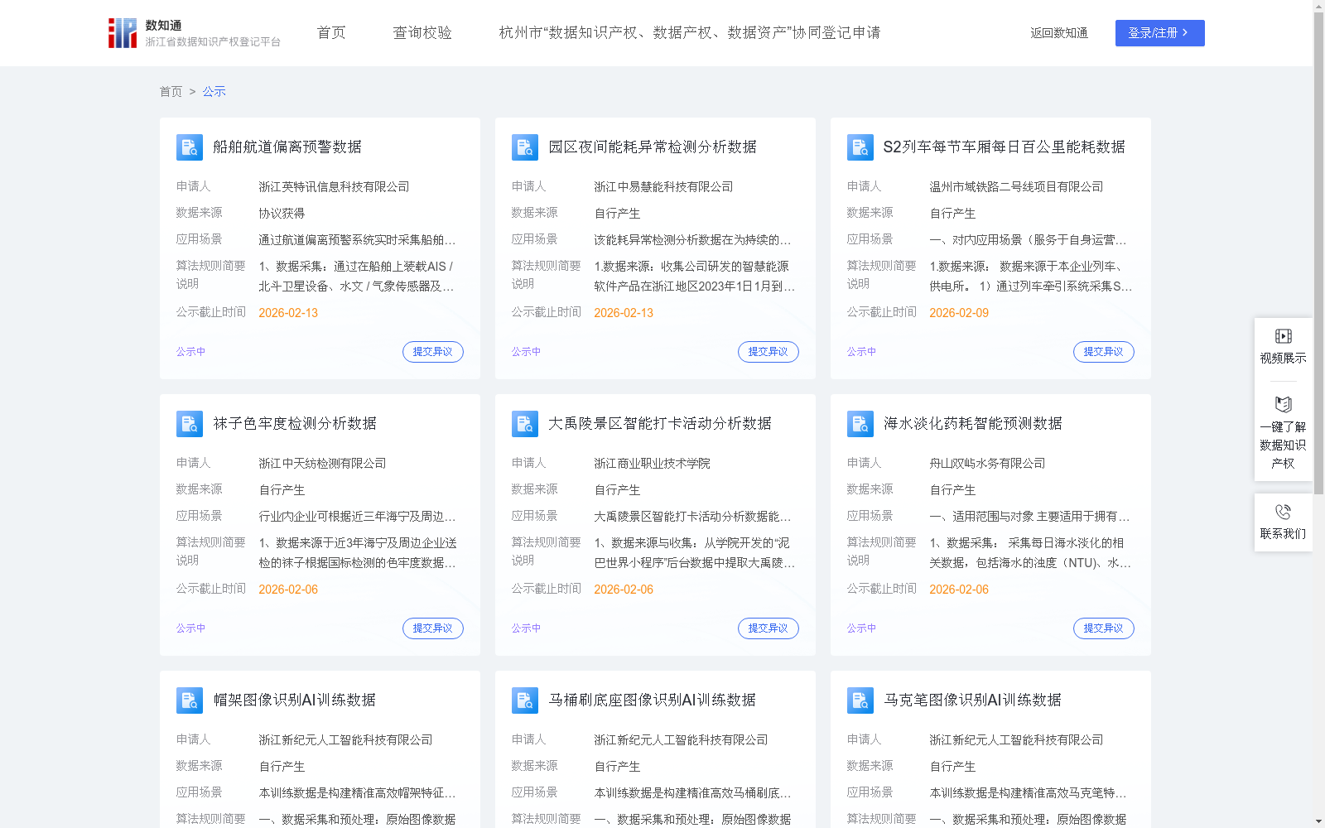Click 公示中 status on 海水淡化药耗 card
The image size is (1325, 828).
pos(861,628)
